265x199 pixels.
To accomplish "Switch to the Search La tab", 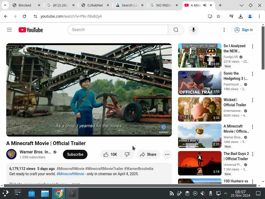I will (129, 5).
